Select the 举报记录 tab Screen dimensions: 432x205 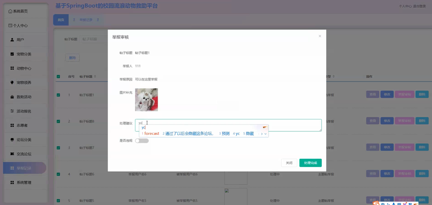(x=86, y=20)
